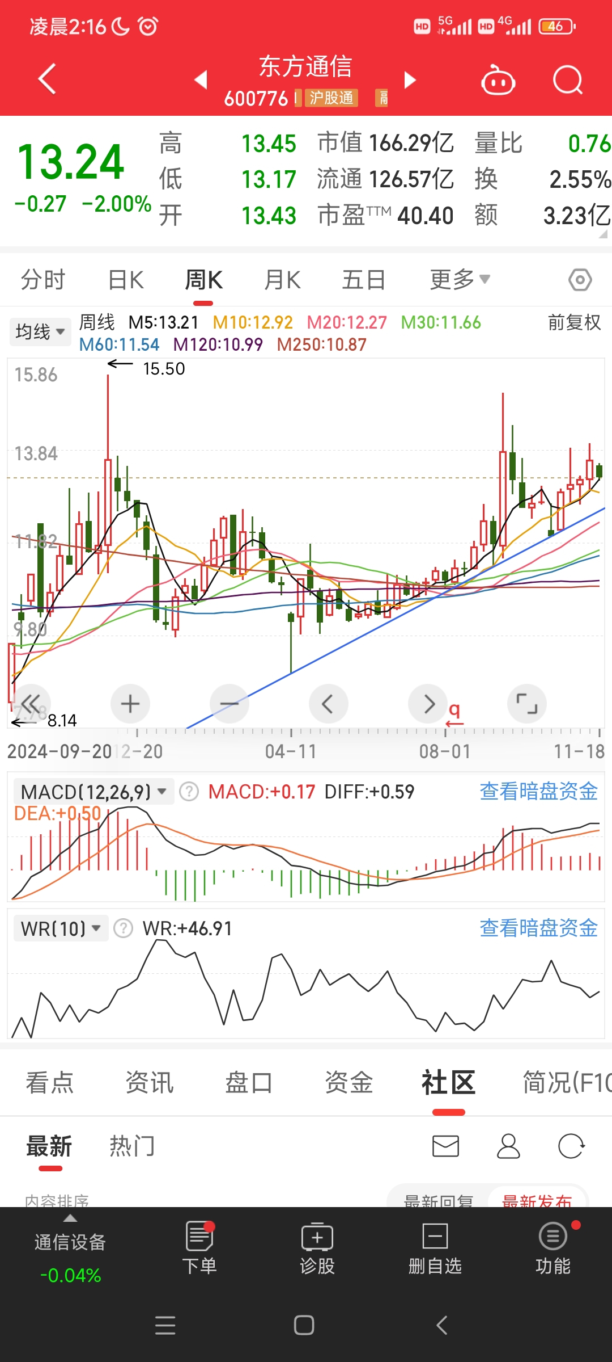Tap the current price 13.24

(x=70, y=162)
